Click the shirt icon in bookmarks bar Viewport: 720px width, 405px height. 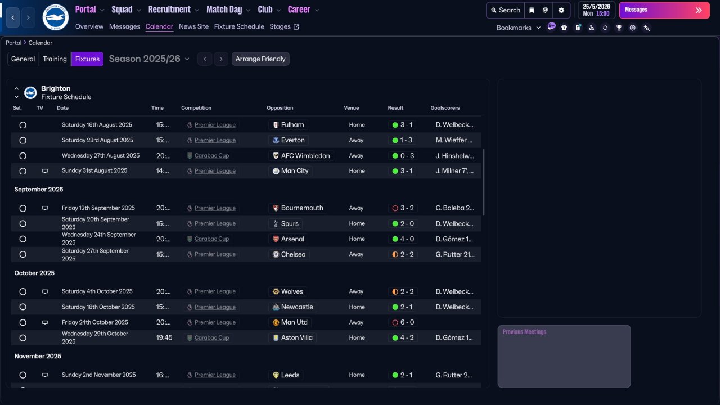pos(564,28)
